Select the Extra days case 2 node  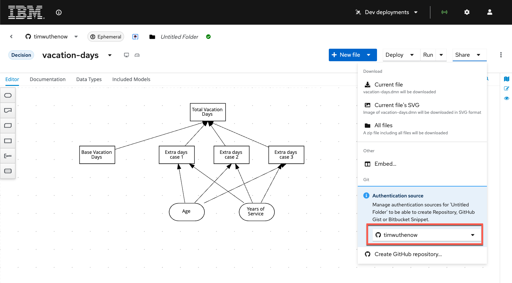coord(231,155)
